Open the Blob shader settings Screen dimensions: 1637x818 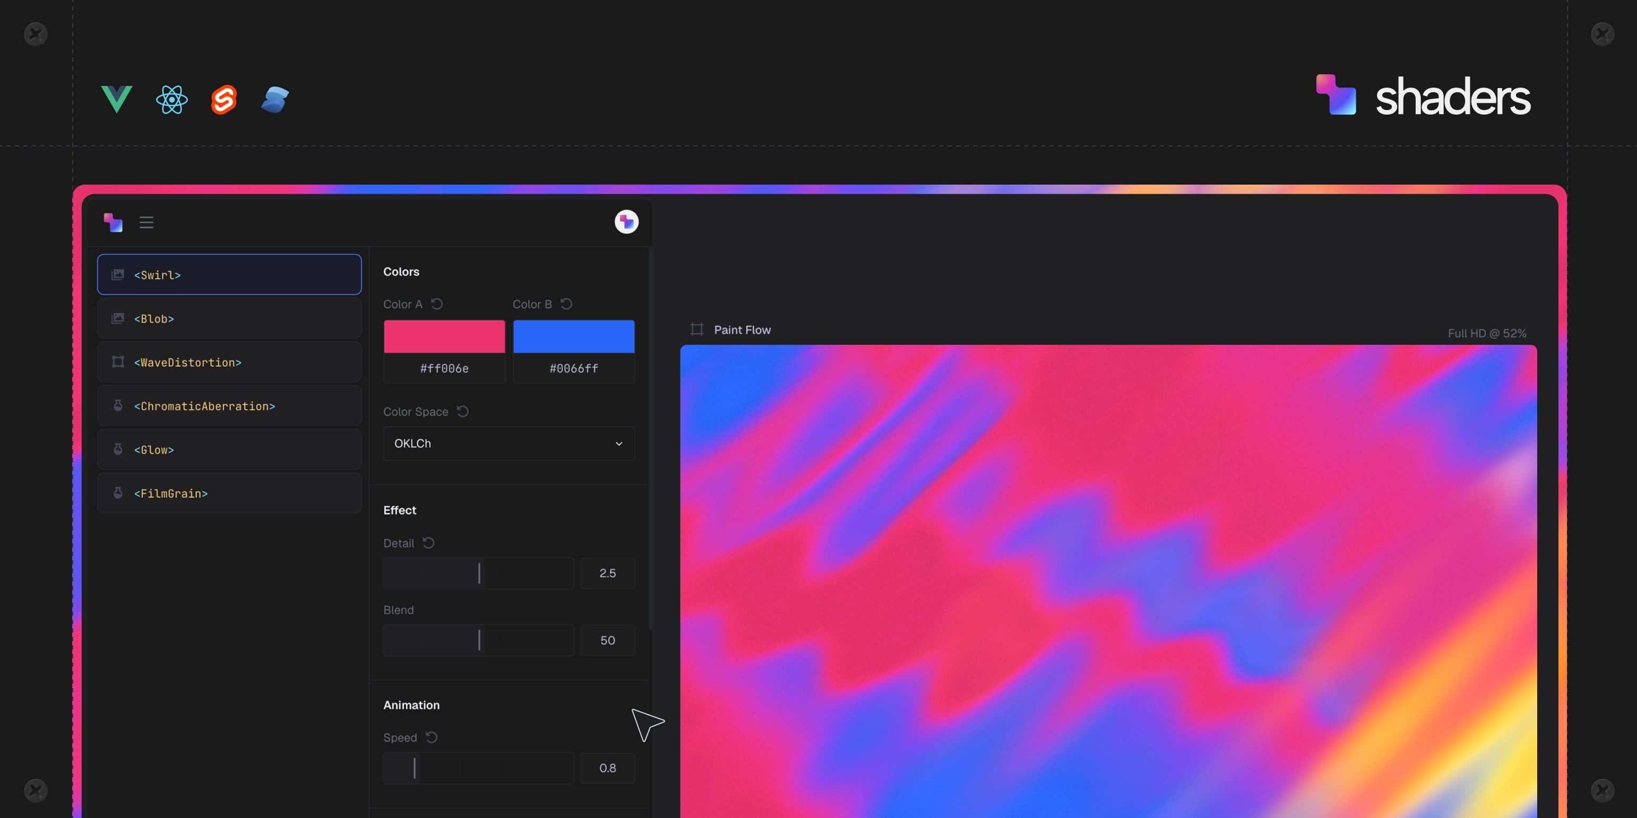click(x=229, y=318)
